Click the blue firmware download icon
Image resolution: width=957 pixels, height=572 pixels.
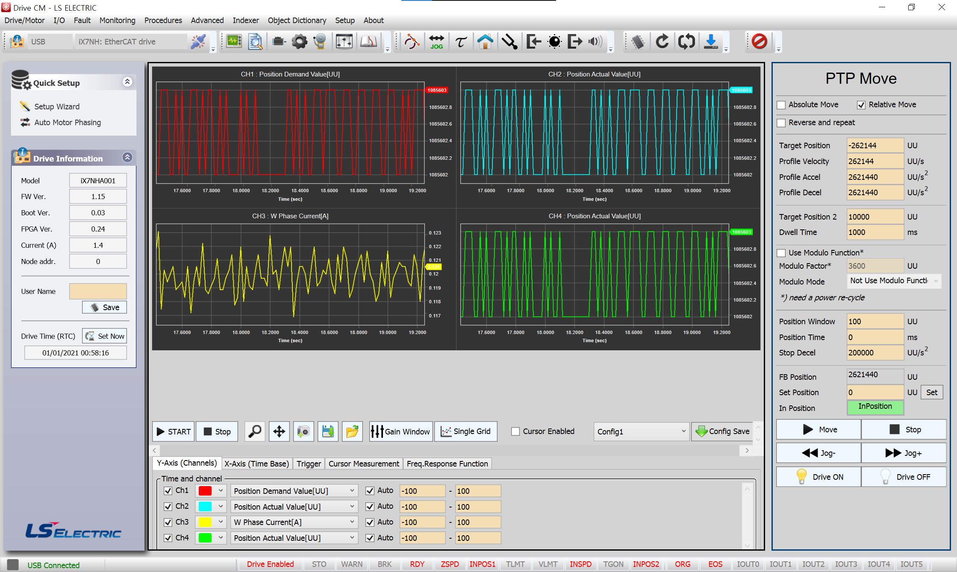(x=711, y=41)
